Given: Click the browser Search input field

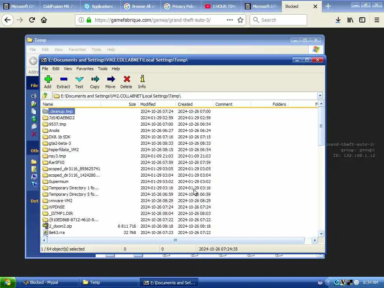Looking at the screenshot, I should point(278,20).
